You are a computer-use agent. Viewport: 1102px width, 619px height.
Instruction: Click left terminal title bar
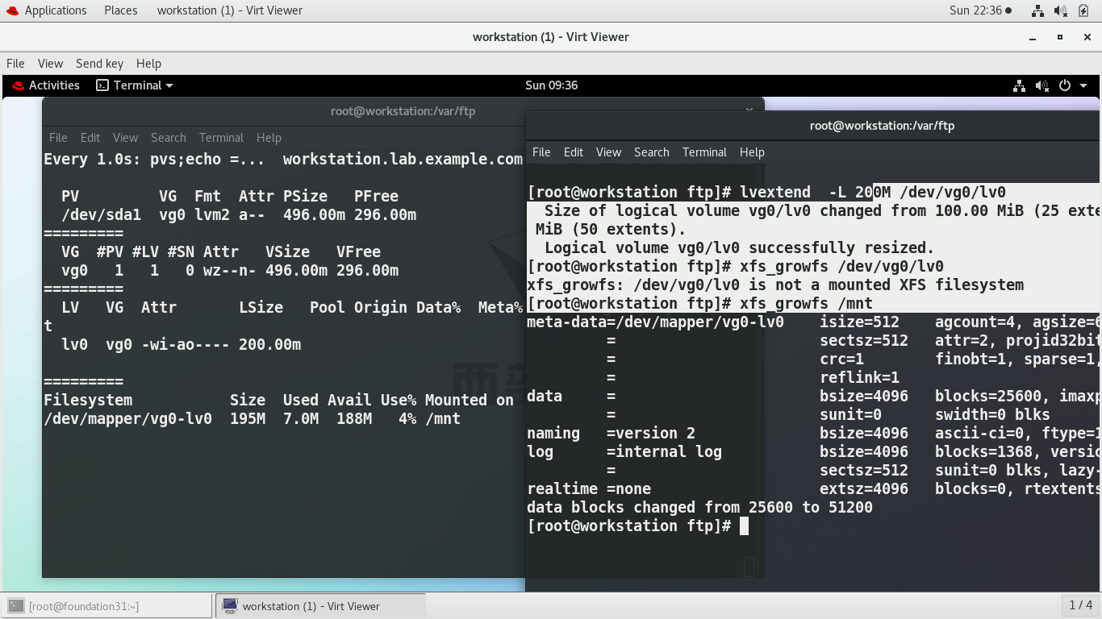403,111
